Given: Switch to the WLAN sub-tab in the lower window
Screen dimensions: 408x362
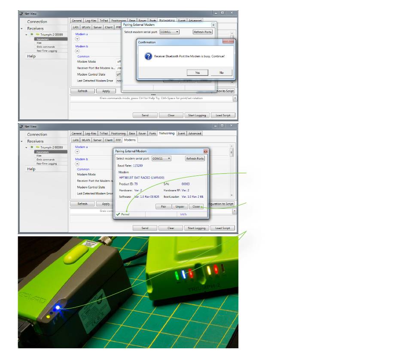Looking at the screenshot, I should [86, 140].
